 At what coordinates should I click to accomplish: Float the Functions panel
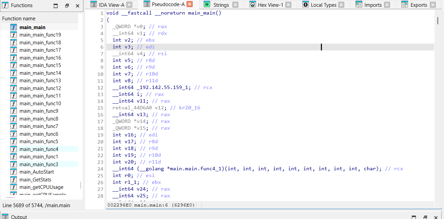[x=67, y=6]
